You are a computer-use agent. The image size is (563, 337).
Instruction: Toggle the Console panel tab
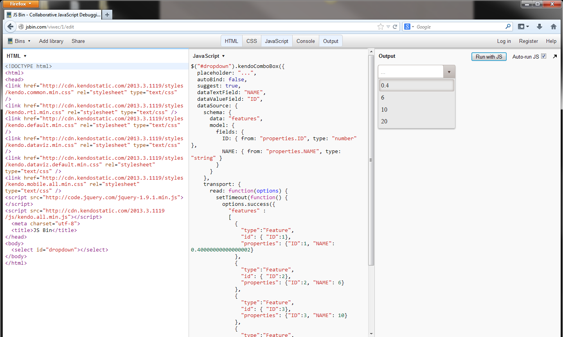(306, 41)
